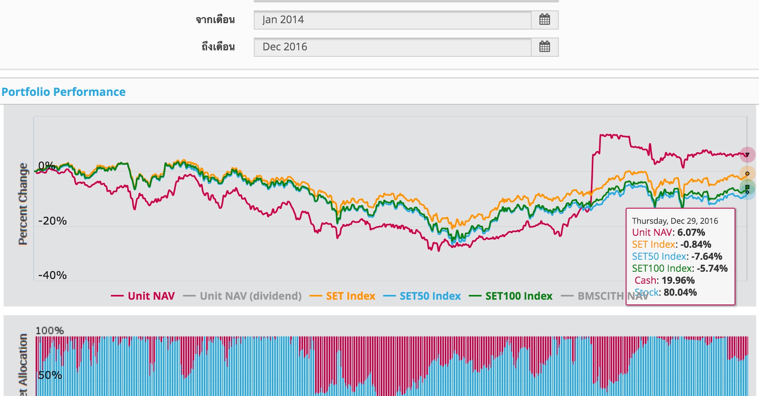Click tooltip value SET50 Index -7.64%
Viewport: 759px width, 396px height.
[677, 257]
